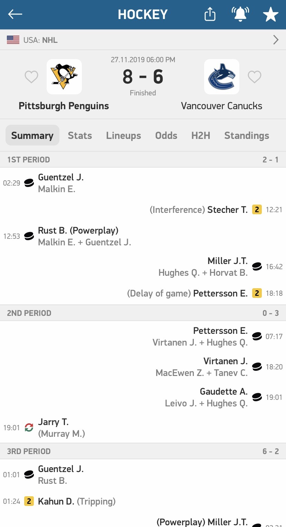Image resolution: width=286 pixels, height=527 pixels.
Task: Switch to the Stats tab
Action: point(80,135)
